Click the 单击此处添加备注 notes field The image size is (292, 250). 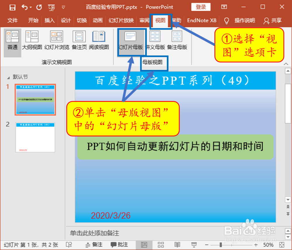94,233
